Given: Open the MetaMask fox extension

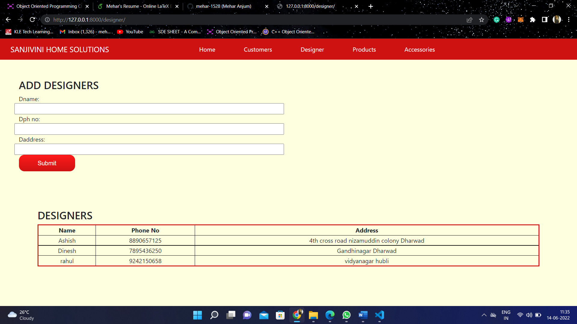Looking at the screenshot, I should click(x=521, y=19).
